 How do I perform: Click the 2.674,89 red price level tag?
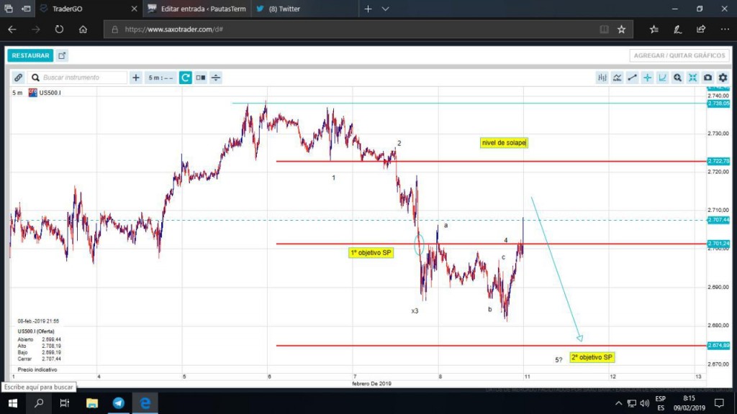click(x=719, y=346)
